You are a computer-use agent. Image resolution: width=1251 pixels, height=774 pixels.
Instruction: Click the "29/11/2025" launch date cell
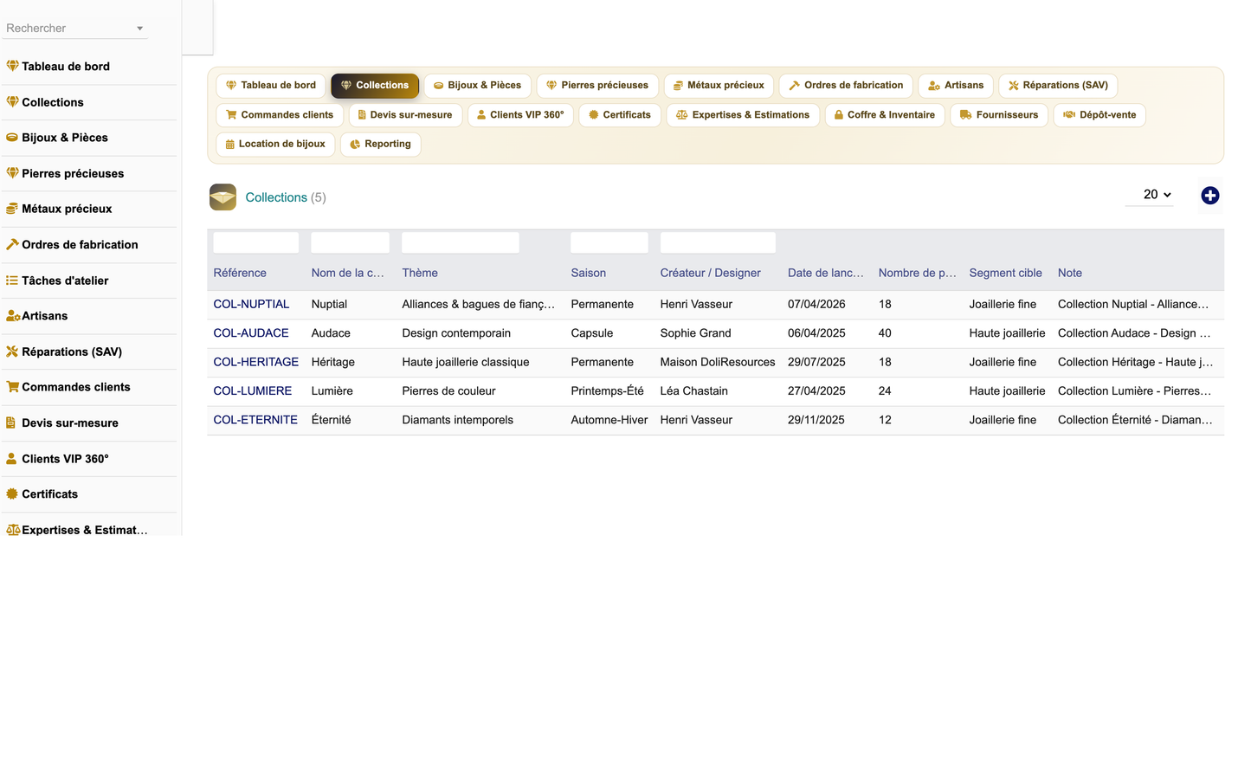816,420
